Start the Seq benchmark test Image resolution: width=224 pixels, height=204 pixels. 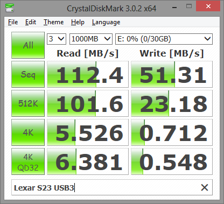point(28,74)
